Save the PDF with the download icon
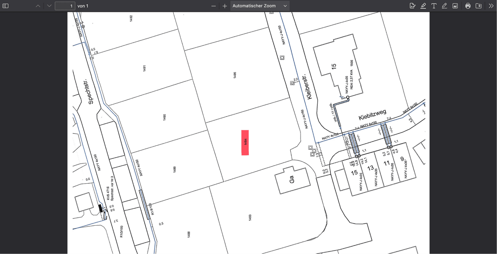The height and width of the screenshot is (254, 497). click(479, 6)
